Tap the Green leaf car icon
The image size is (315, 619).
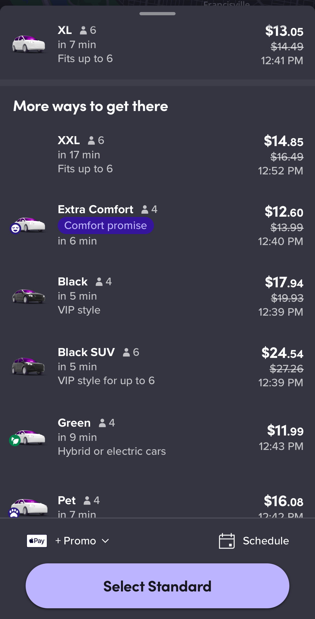click(x=28, y=438)
